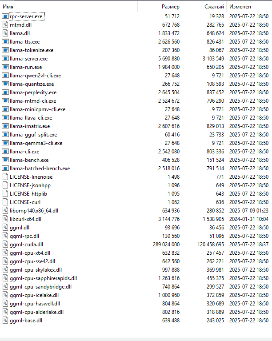Select the file name ggml-cpu-sse42.dll
The width and height of the screenshot is (272, 341).
32,261
